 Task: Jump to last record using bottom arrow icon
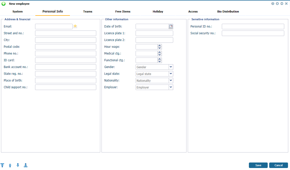coord(25,165)
